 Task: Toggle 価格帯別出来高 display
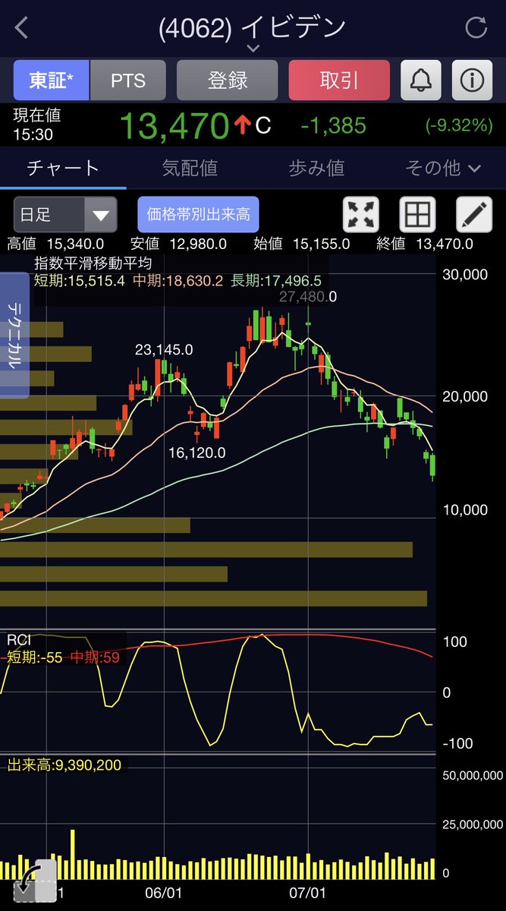198,215
